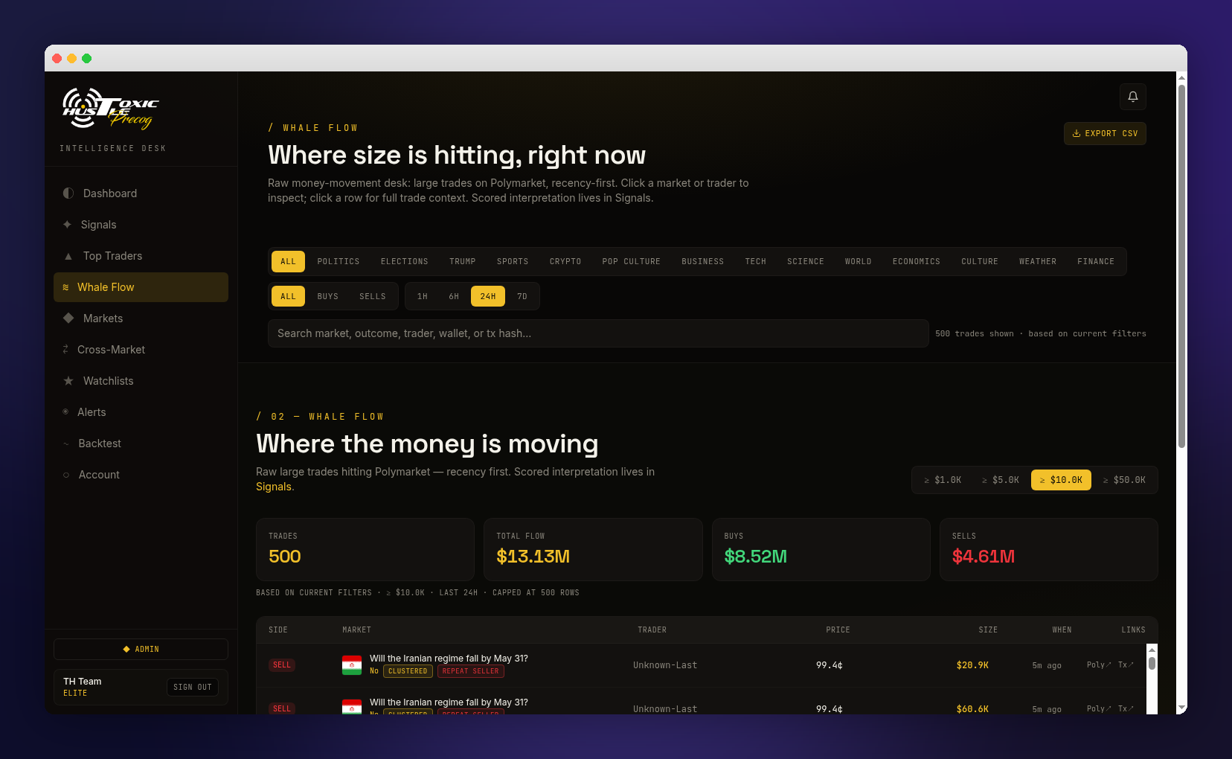This screenshot has height=759, width=1232.
Task: Select the 7D time window
Action: point(522,296)
